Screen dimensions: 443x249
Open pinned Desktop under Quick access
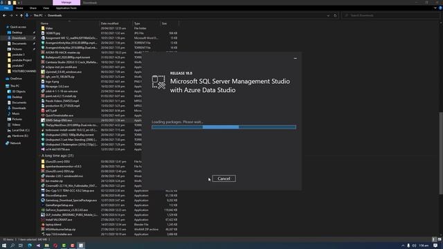pos(17,33)
